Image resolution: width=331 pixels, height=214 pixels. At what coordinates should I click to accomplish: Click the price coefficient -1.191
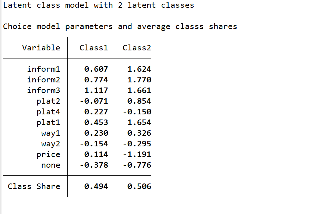pos(137,154)
